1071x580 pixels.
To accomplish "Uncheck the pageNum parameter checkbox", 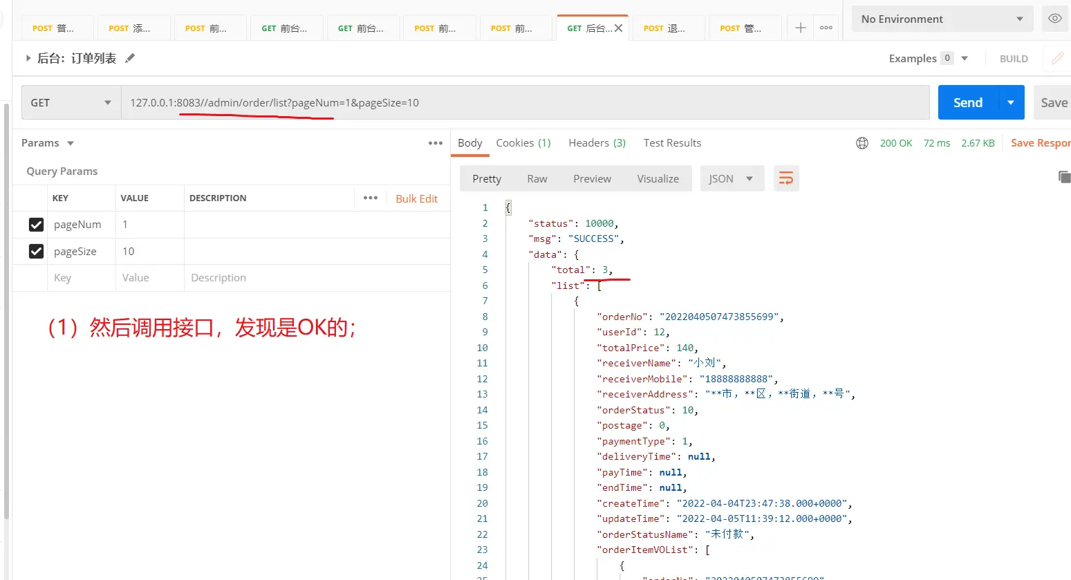I will [x=36, y=225].
